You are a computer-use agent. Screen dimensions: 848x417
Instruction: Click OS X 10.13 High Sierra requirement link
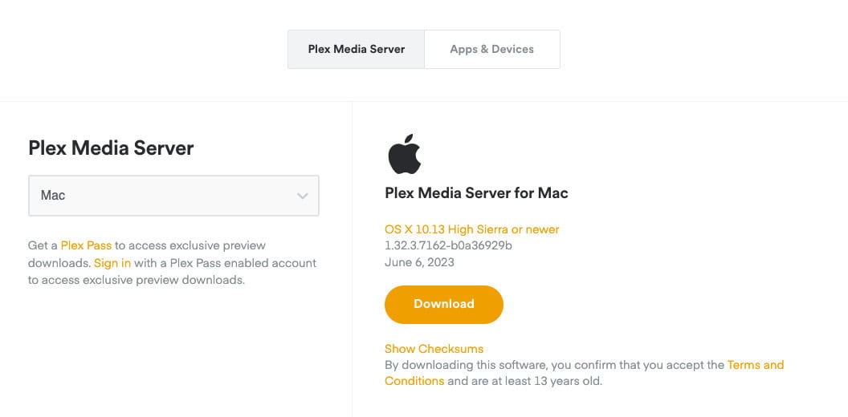tap(471, 229)
